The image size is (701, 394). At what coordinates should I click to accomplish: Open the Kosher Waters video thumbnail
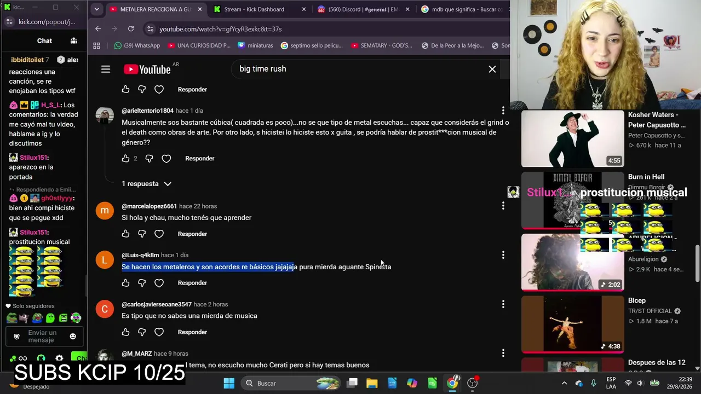coord(573,139)
